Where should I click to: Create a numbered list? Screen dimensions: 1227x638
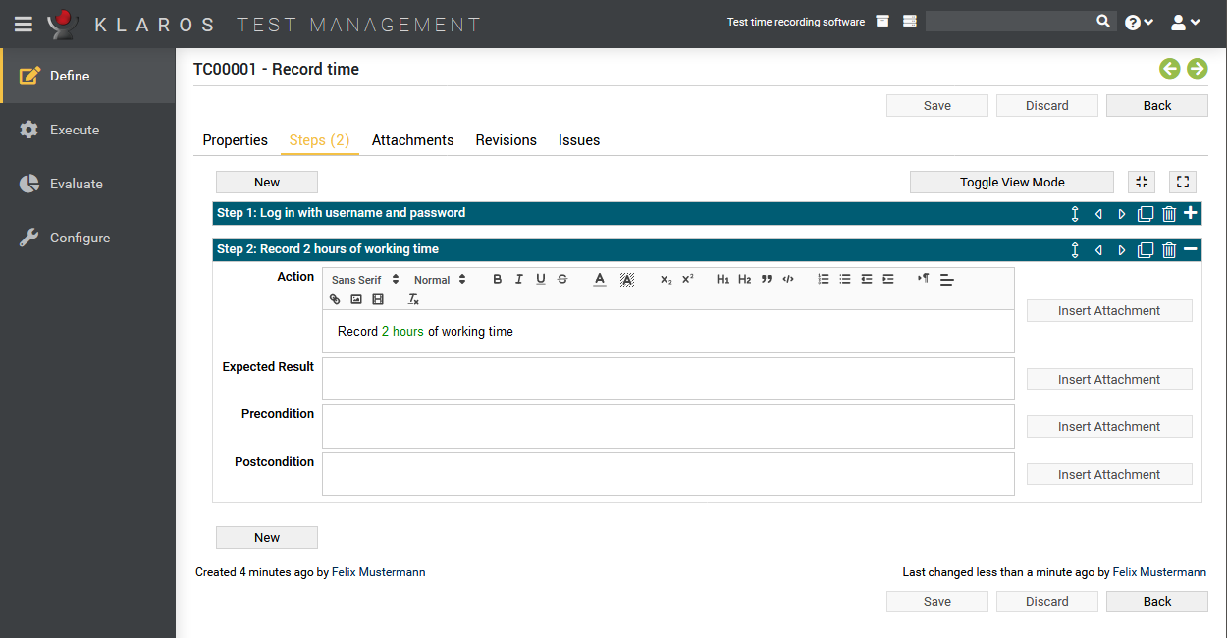[824, 279]
